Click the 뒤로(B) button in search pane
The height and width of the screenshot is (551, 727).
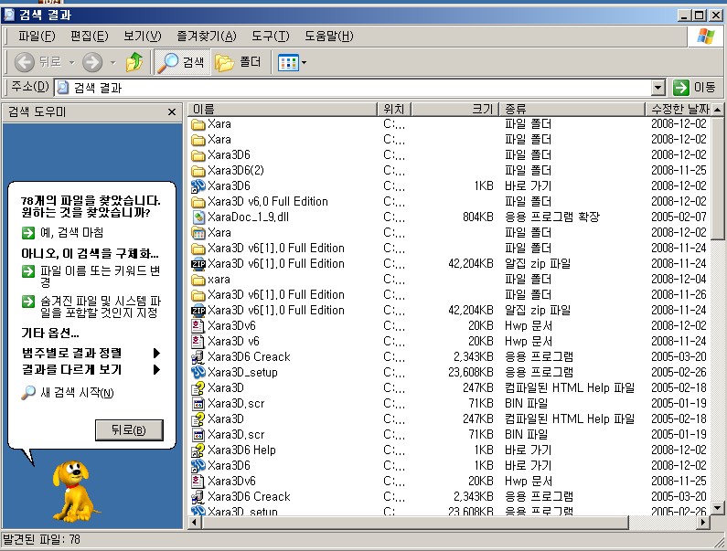click(129, 430)
